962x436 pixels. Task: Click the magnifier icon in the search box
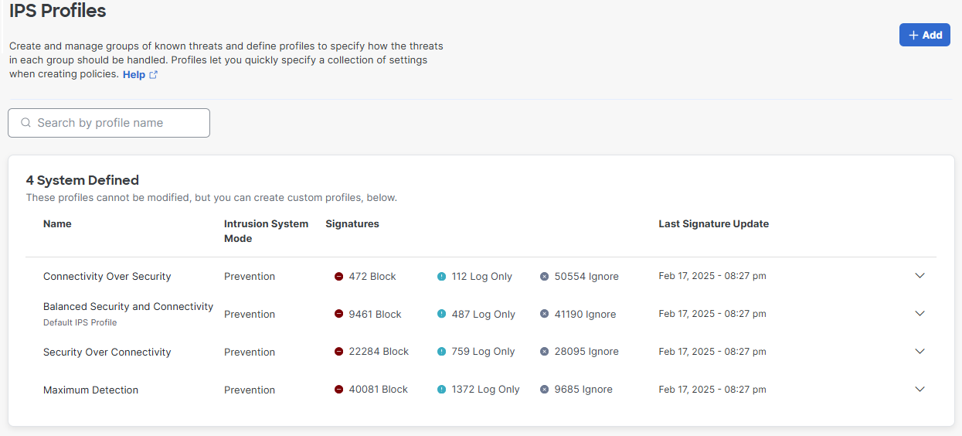tap(26, 123)
